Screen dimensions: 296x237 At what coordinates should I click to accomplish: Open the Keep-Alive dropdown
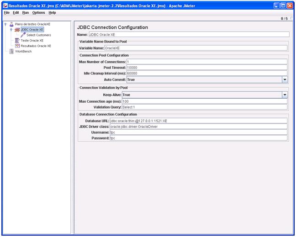(285, 95)
